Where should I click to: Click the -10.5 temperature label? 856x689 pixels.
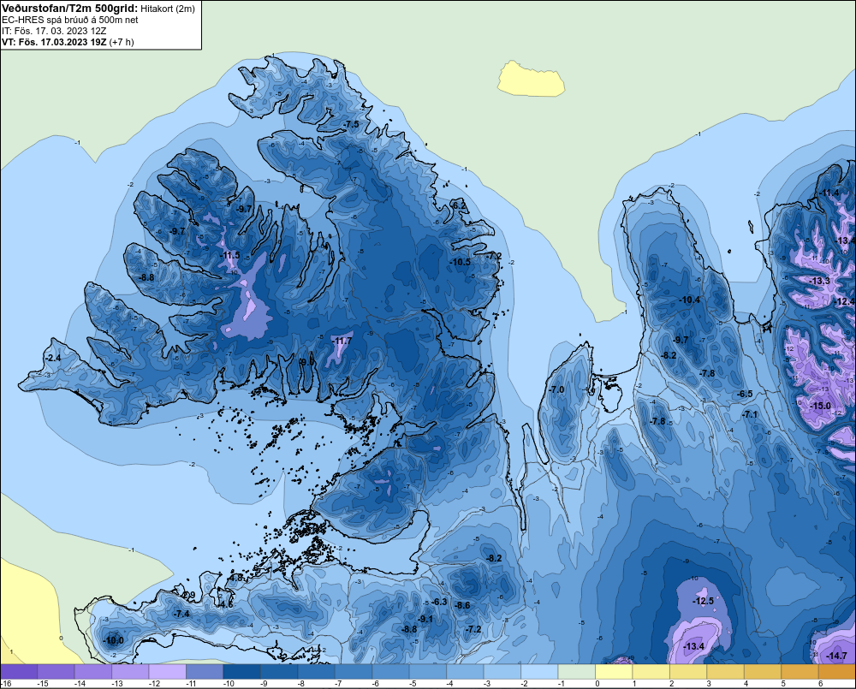coord(460,262)
